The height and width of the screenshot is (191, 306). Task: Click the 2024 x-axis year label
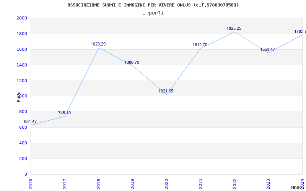(303, 184)
